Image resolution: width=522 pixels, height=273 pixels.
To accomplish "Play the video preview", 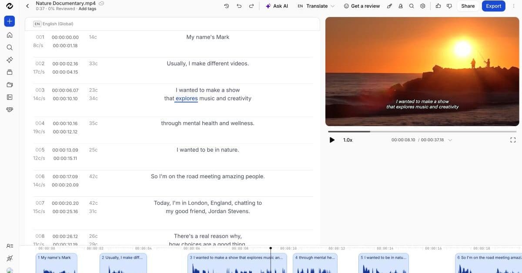I will [332, 140].
